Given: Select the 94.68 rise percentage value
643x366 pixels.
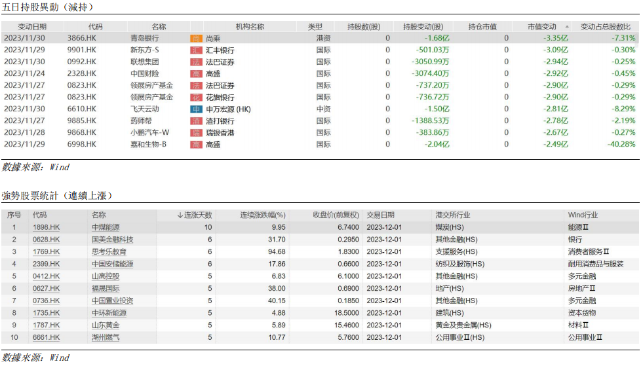Looking at the screenshot, I should point(277,252).
